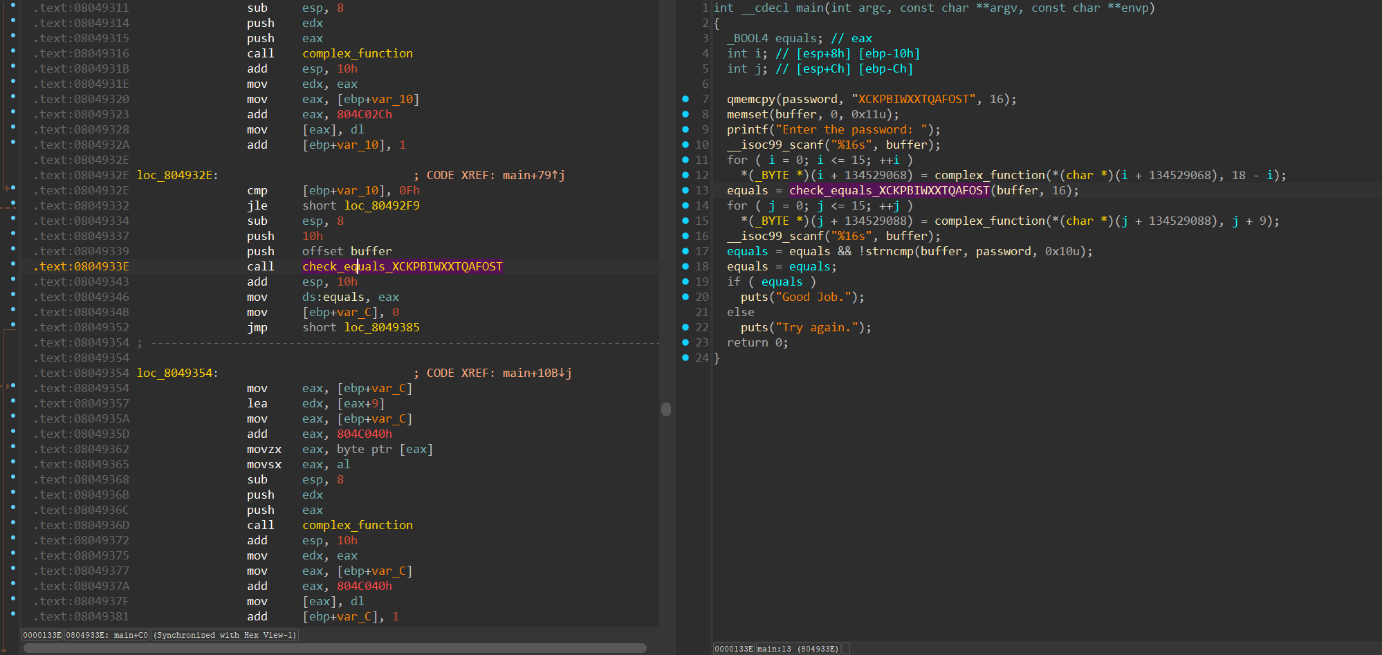Toggle breakpoint dot on pseudocode line 24
Screen dimensions: 1382x655
pyautogui.click(x=685, y=358)
